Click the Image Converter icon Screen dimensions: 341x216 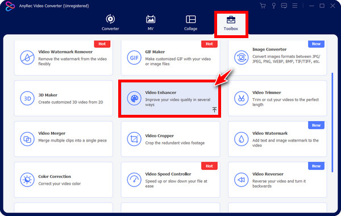tap(241, 57)
